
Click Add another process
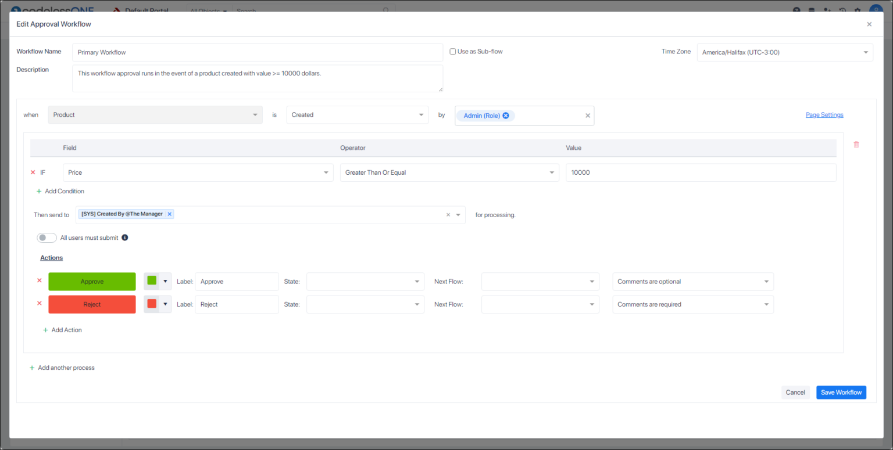click(x=66, y=368)
